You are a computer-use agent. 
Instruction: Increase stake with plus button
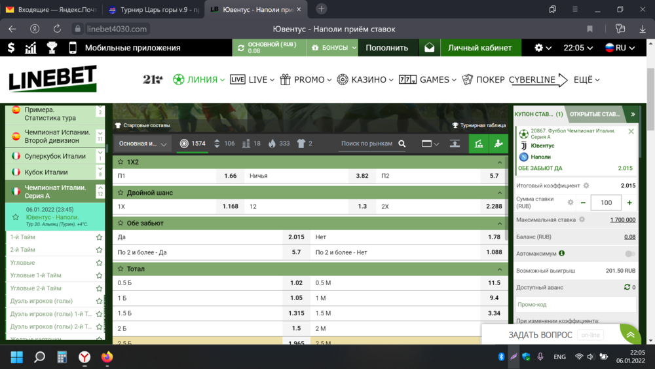pos(629,203)
